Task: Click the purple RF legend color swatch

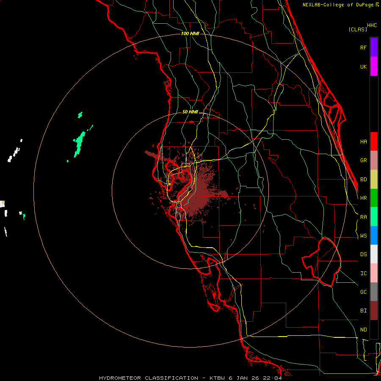Action: point(374,47)
